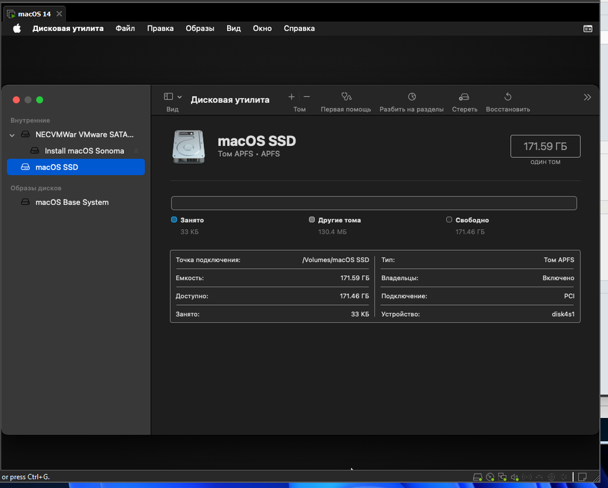Click the VMware message log note icon
The image size is (608, 488).
582,477
